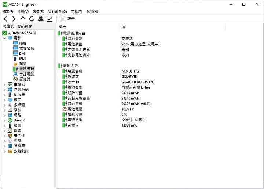Click the value 12099 mW
Viewport: 264px width, 189px height.
pos(129,125)
